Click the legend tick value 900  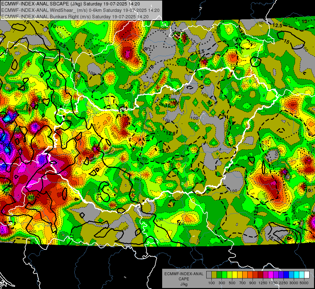[x=253, y=283]
